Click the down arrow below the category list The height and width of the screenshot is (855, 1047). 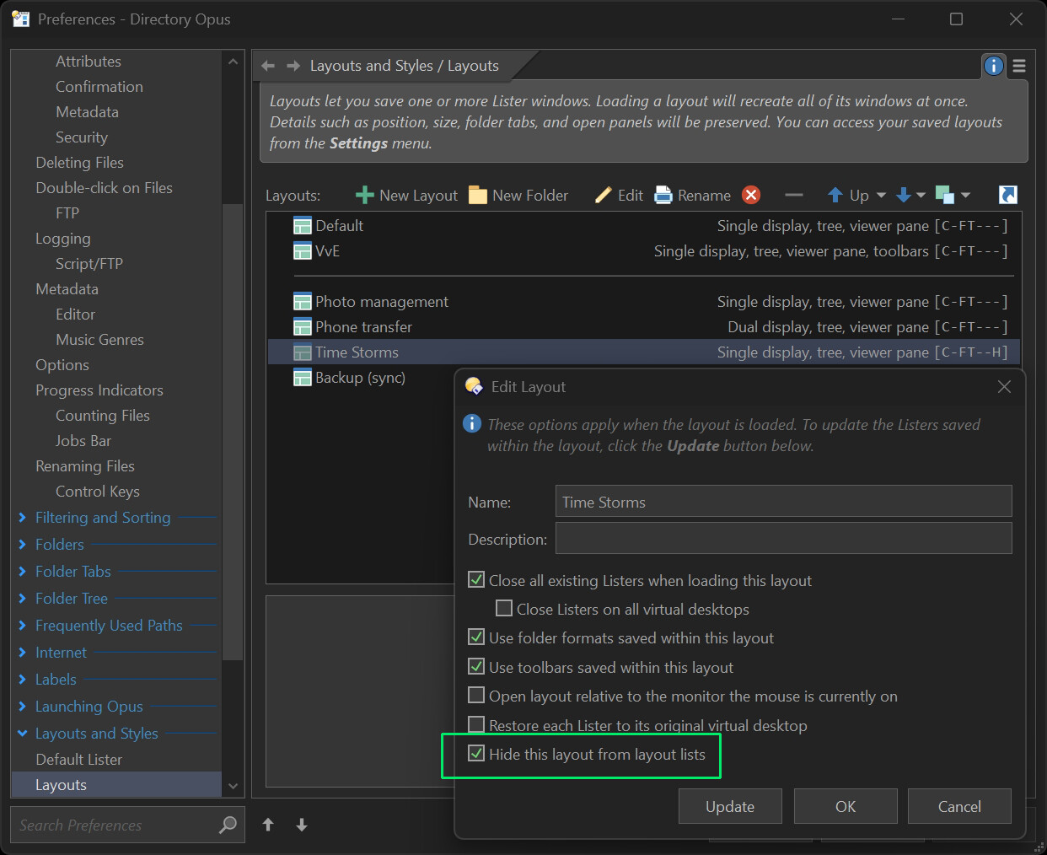click(x=302, y=825)
